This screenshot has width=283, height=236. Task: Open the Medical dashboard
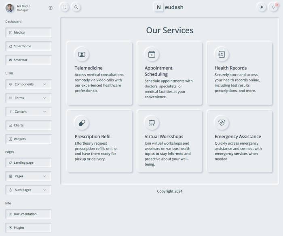(x=29, y=32)
